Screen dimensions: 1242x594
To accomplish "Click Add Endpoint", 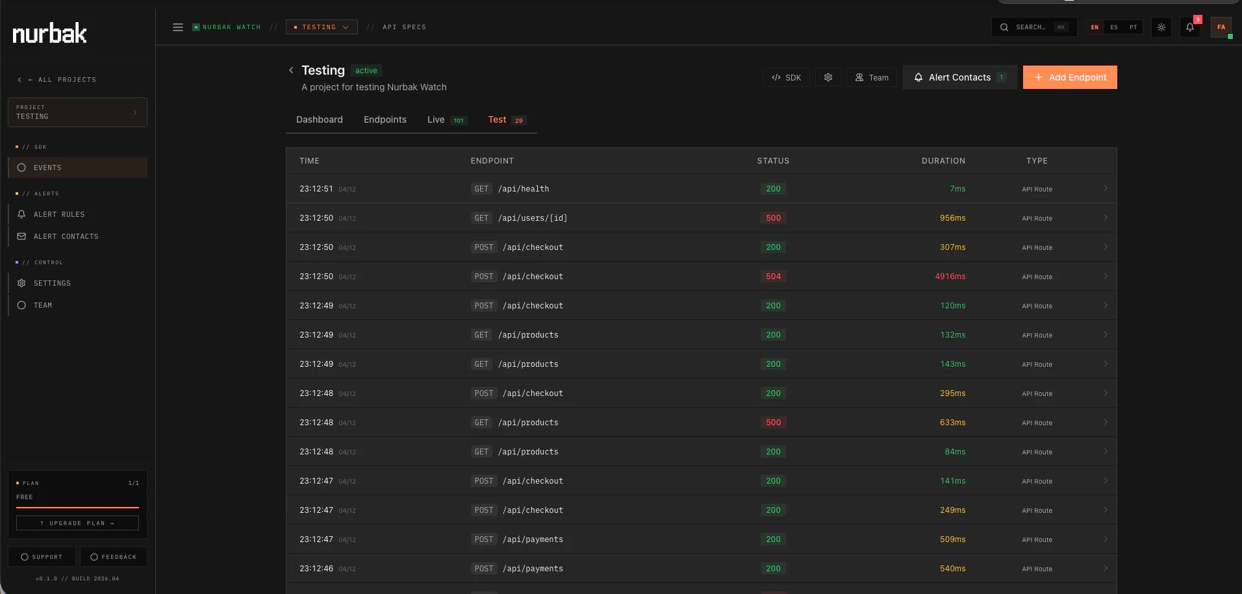I will click(x=1070, y=77).
